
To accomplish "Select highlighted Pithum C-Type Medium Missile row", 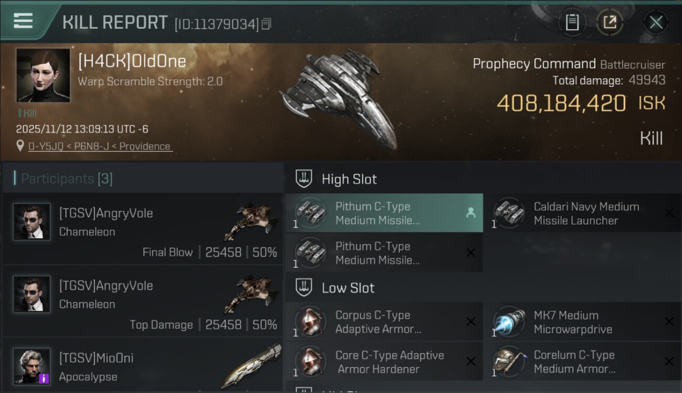I will point(384,213).
